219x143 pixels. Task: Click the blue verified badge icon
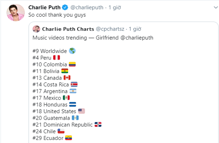click(x=65, y=7)
